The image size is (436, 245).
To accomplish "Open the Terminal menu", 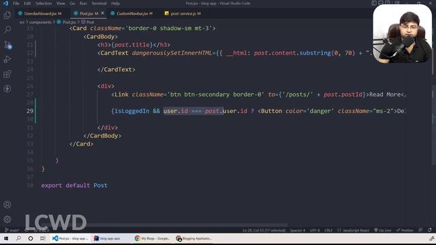I will pyautogui.click(x=99, y=3).
